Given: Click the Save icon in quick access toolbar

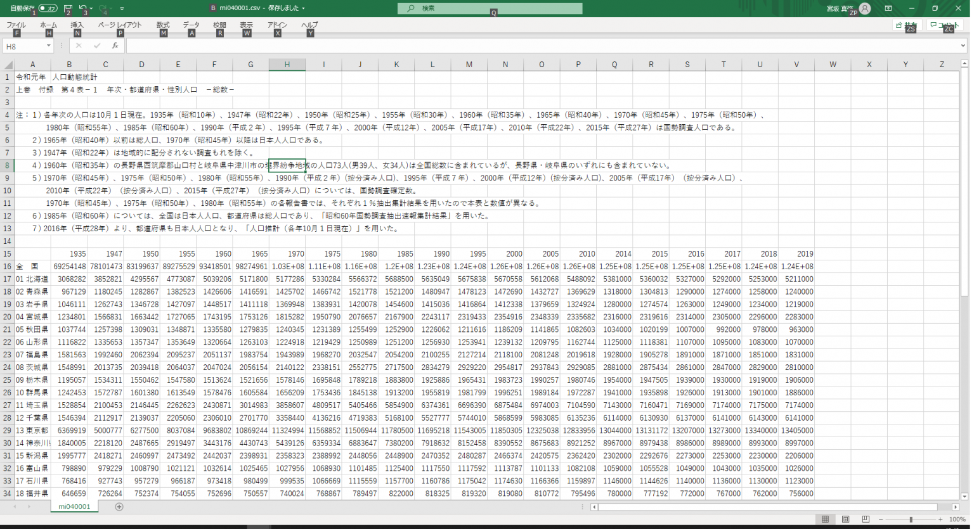Looking at the screenshot, I should click(x=68, y=8).
